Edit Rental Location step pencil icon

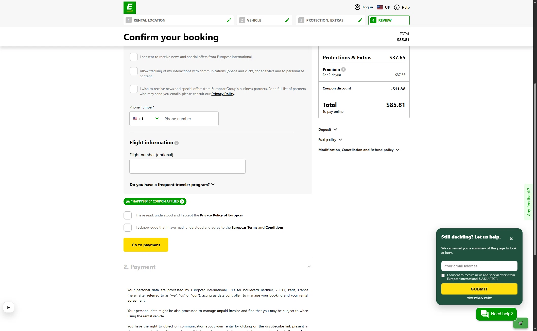tap(229, 20)
